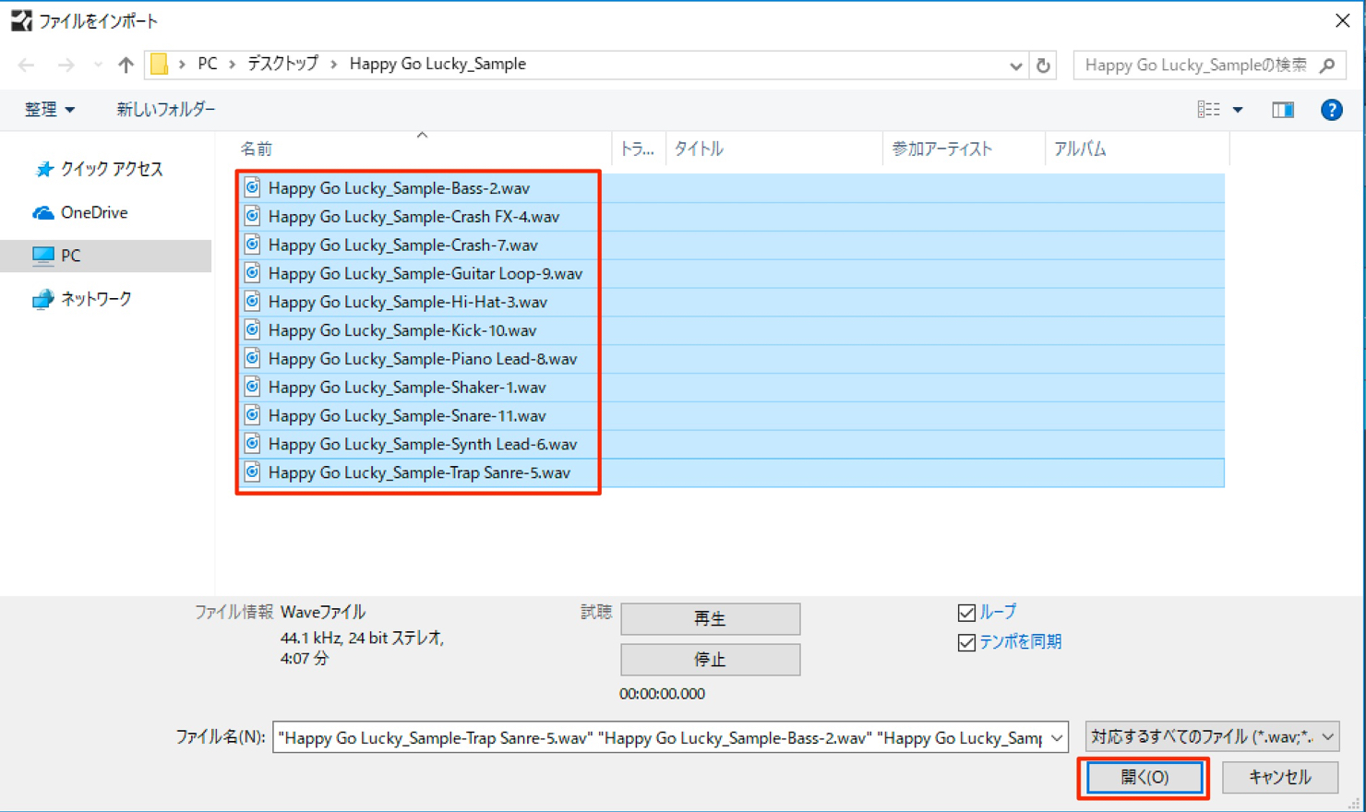This screenshot has height=812, width=1366.
Task: Click the wav icon of Crash FX-4.wav
Action: [x=252, y=216]
